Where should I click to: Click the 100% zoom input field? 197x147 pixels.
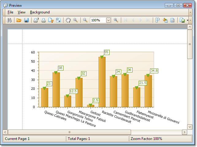98,20
